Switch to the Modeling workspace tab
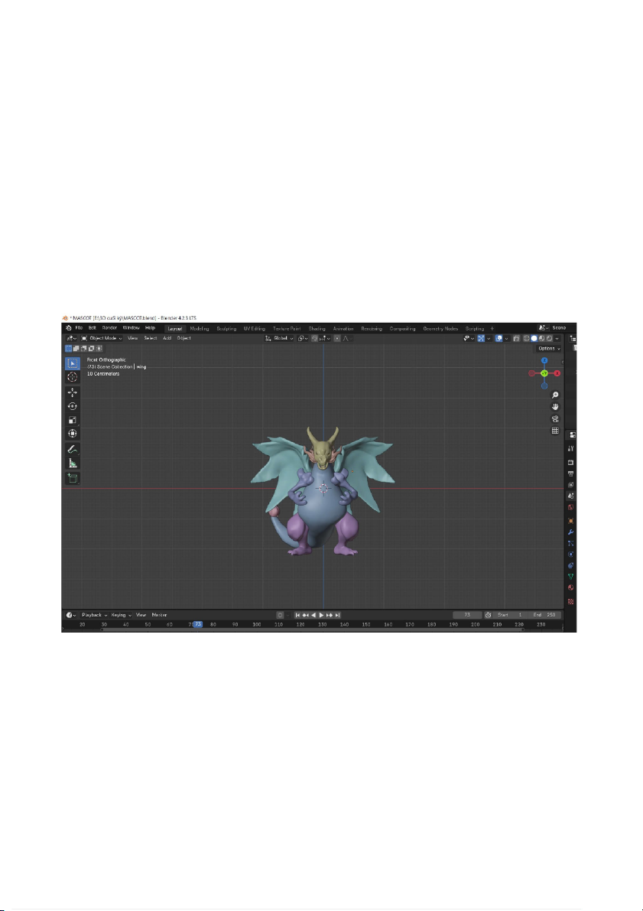The width and height of the screenshot is (643, 911). (200, 329)
